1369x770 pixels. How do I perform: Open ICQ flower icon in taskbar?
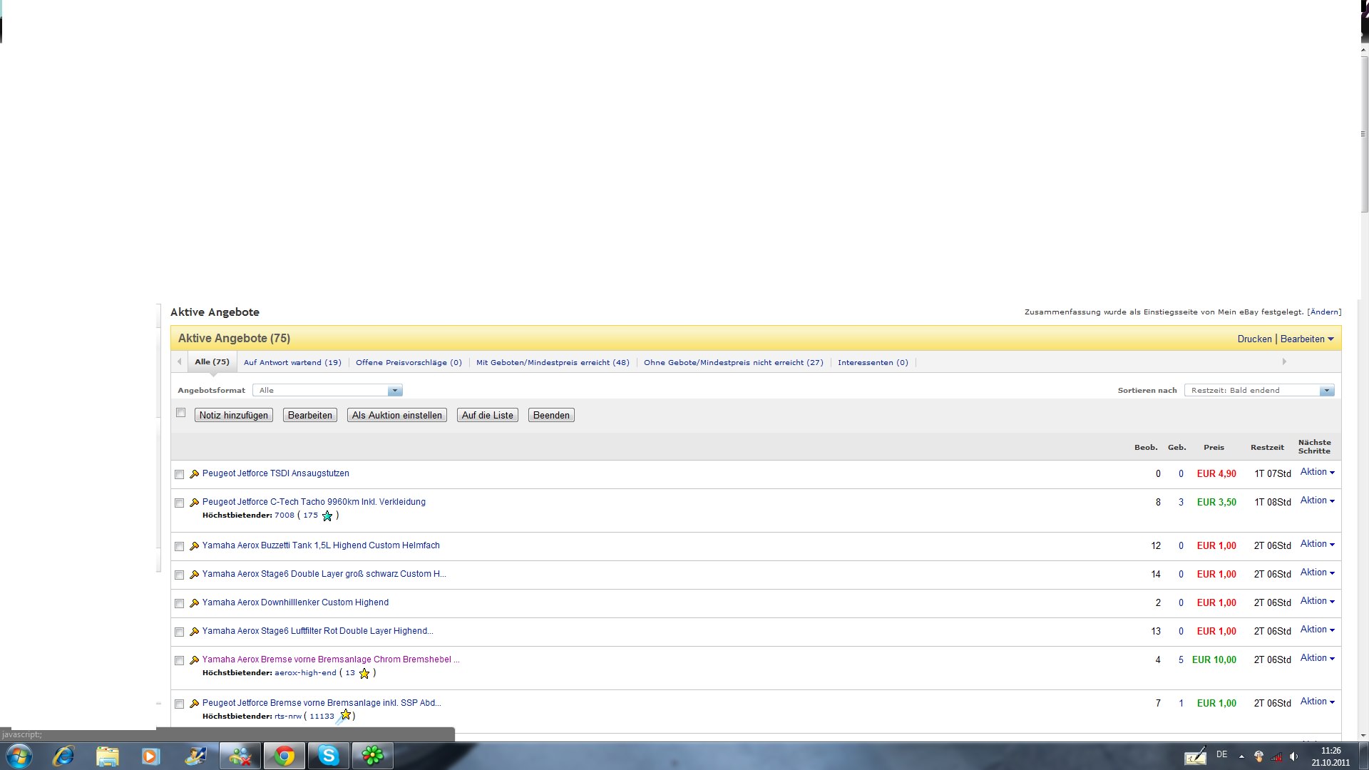(372, 756)
